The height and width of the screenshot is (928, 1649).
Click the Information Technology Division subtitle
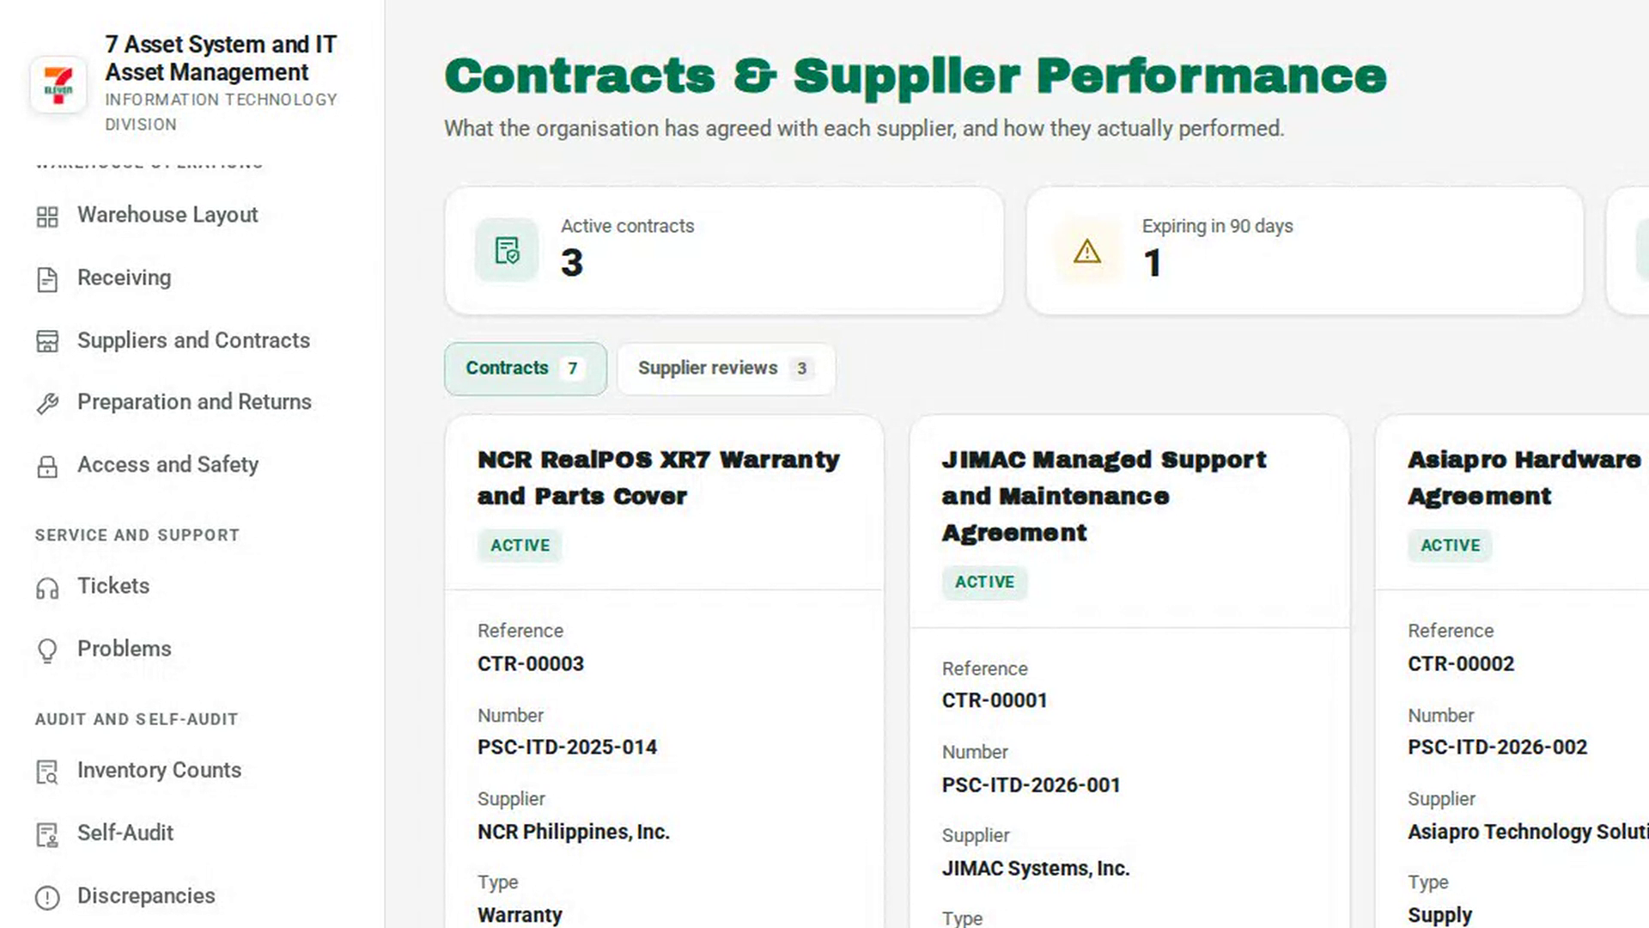221,112
